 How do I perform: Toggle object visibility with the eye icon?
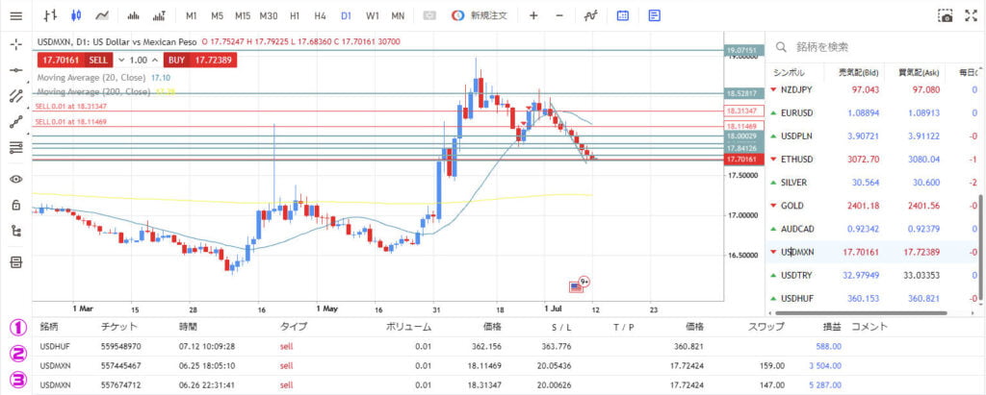click(x=15, y=179)
